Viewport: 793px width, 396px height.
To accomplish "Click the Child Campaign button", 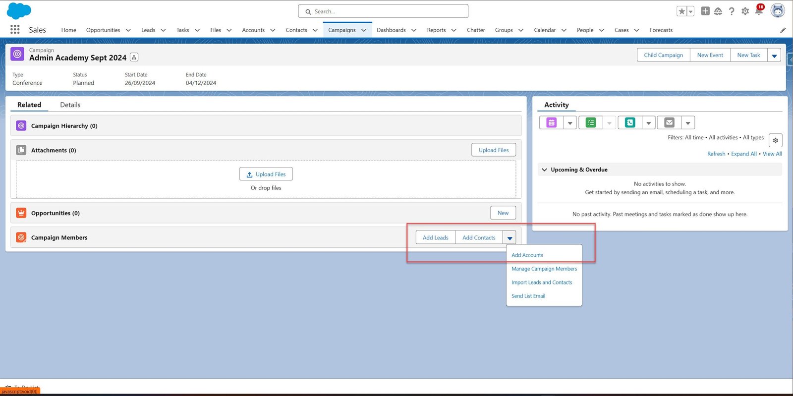I will click(663, 55).
